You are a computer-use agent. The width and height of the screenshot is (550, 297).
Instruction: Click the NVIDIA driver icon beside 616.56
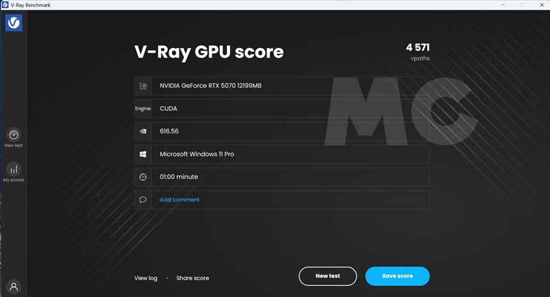tap(143, 132)
